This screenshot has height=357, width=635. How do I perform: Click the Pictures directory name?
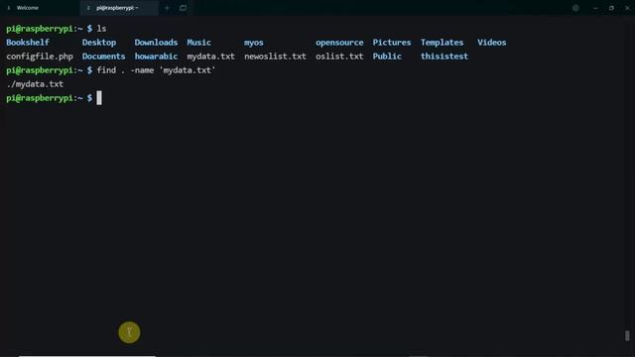(392, 43)
